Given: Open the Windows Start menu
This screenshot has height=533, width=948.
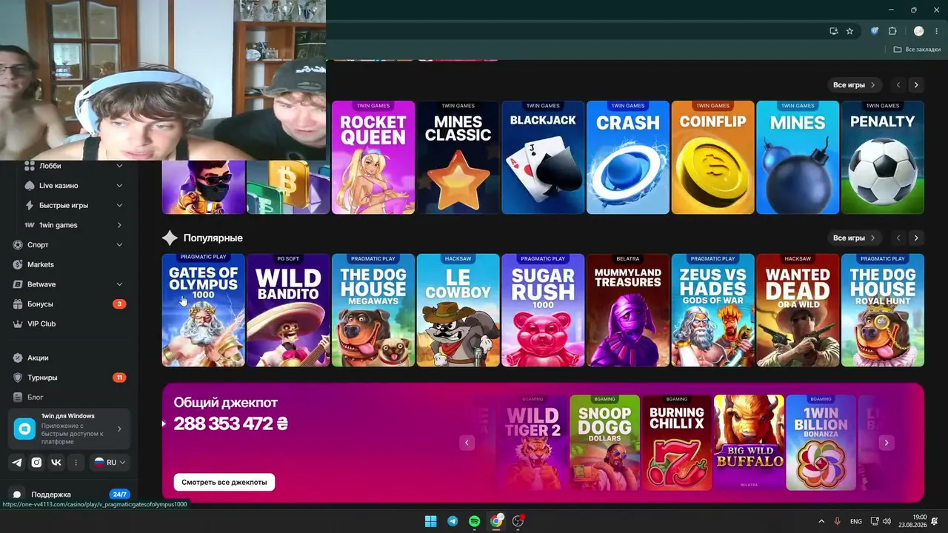Looking at the screenshot, I should (x=430, y=521).
